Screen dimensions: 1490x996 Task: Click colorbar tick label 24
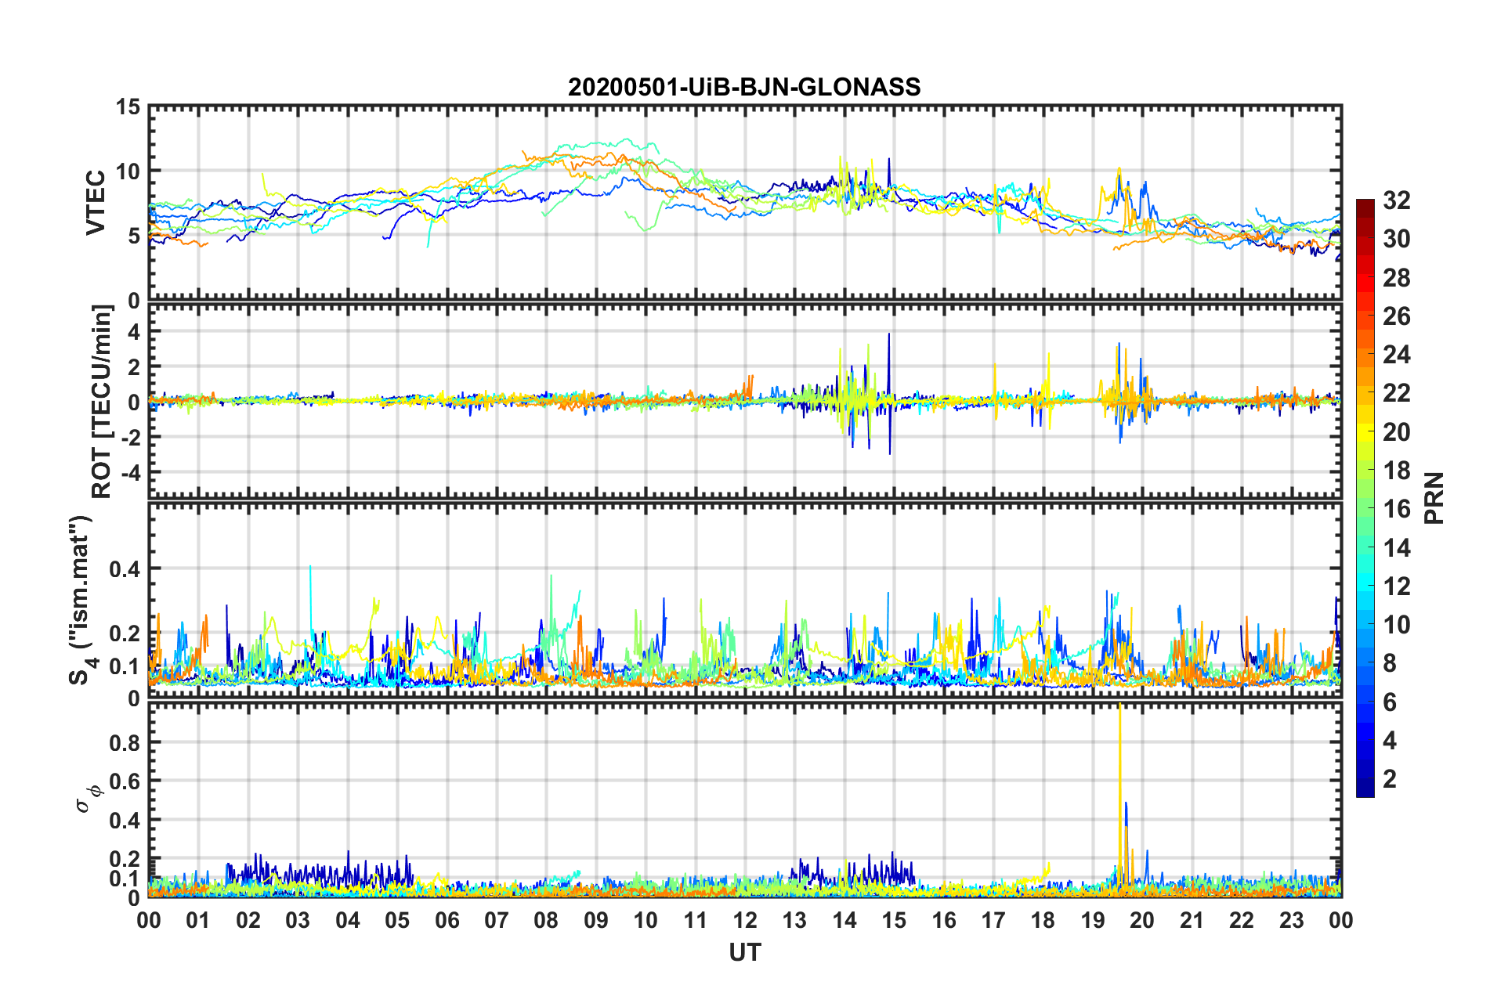[1396, 355]
